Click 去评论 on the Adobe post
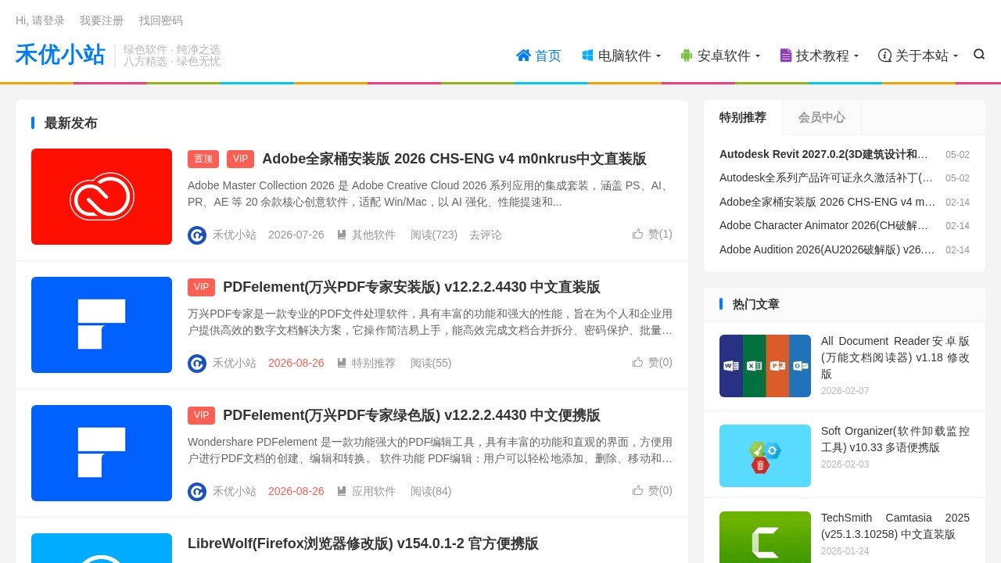The height and width of the screenshot is (563, 1001). pos(486,235)
